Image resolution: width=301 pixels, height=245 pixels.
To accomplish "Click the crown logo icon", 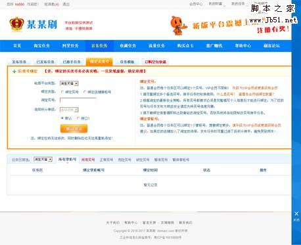I will pos(16,24).
